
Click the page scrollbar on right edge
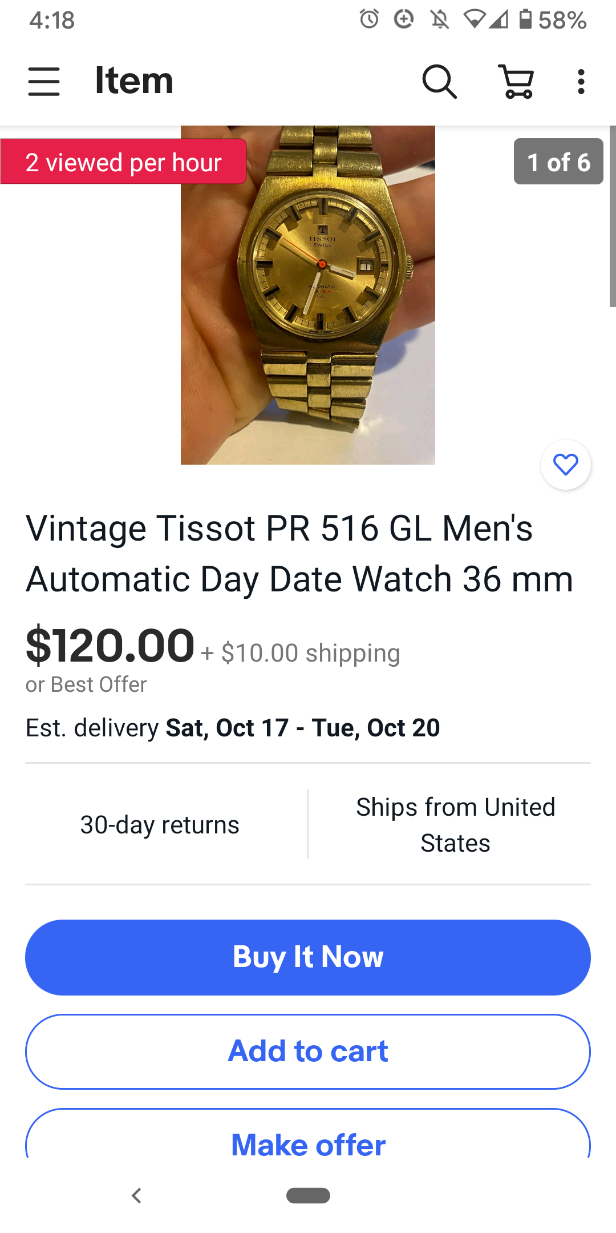(613, 216)
